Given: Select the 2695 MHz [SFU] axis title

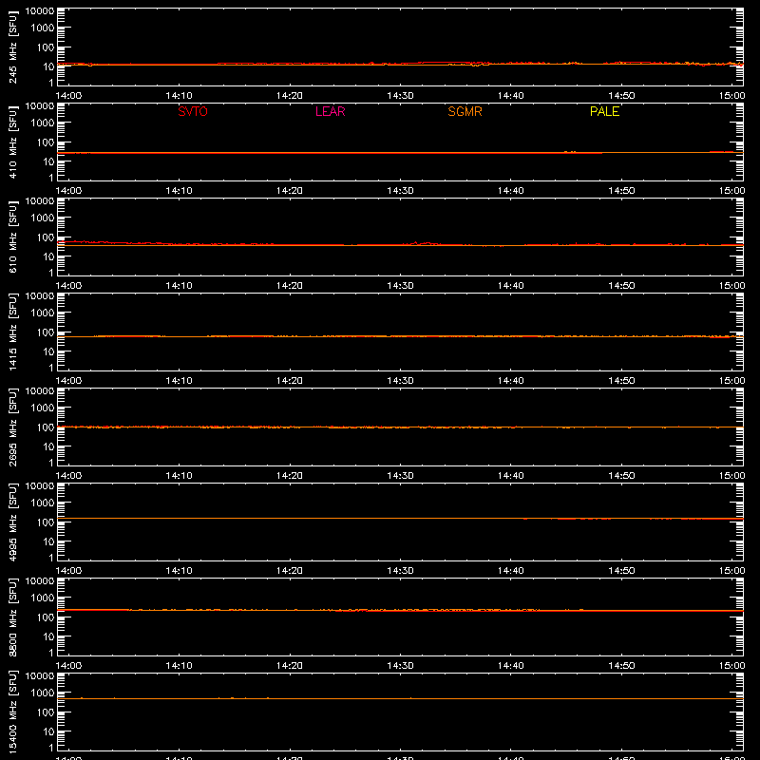Looking at the screenshot, I should [12, 427].
